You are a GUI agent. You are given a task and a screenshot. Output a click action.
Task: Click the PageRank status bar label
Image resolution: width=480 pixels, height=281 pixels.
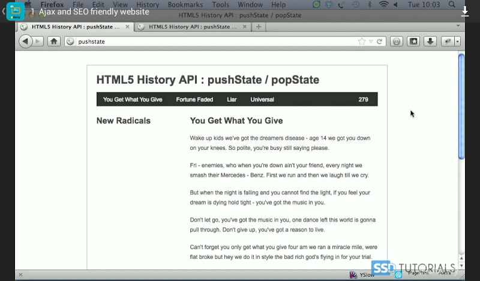coord(418,273)
